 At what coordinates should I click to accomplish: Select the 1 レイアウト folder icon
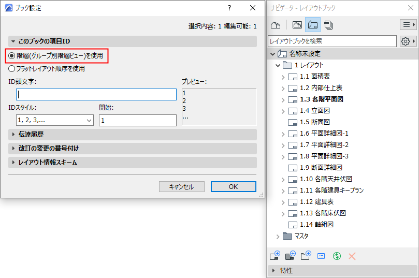pos(287,65)
